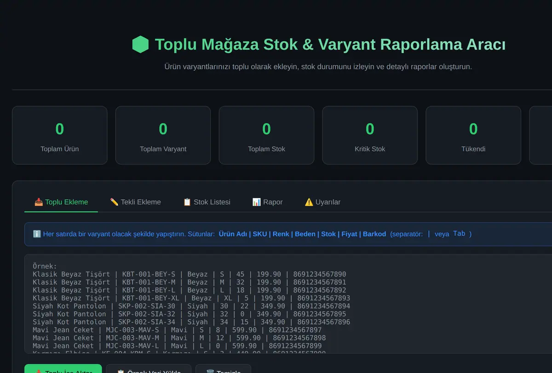Open the Kritik Stok stat card
The height and width of the screenshot is (373, 552).
[x=370, y=135]
